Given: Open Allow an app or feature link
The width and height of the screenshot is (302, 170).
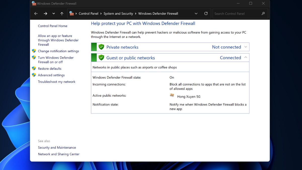Looking at the screenshot, I should [58, 40].
